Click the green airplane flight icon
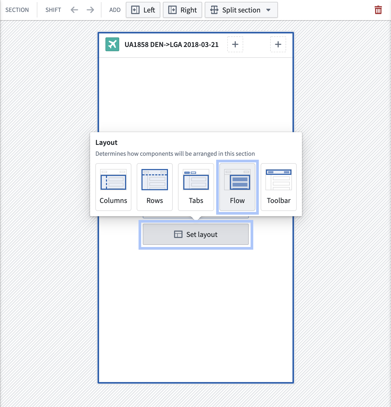 coord(112,44)
